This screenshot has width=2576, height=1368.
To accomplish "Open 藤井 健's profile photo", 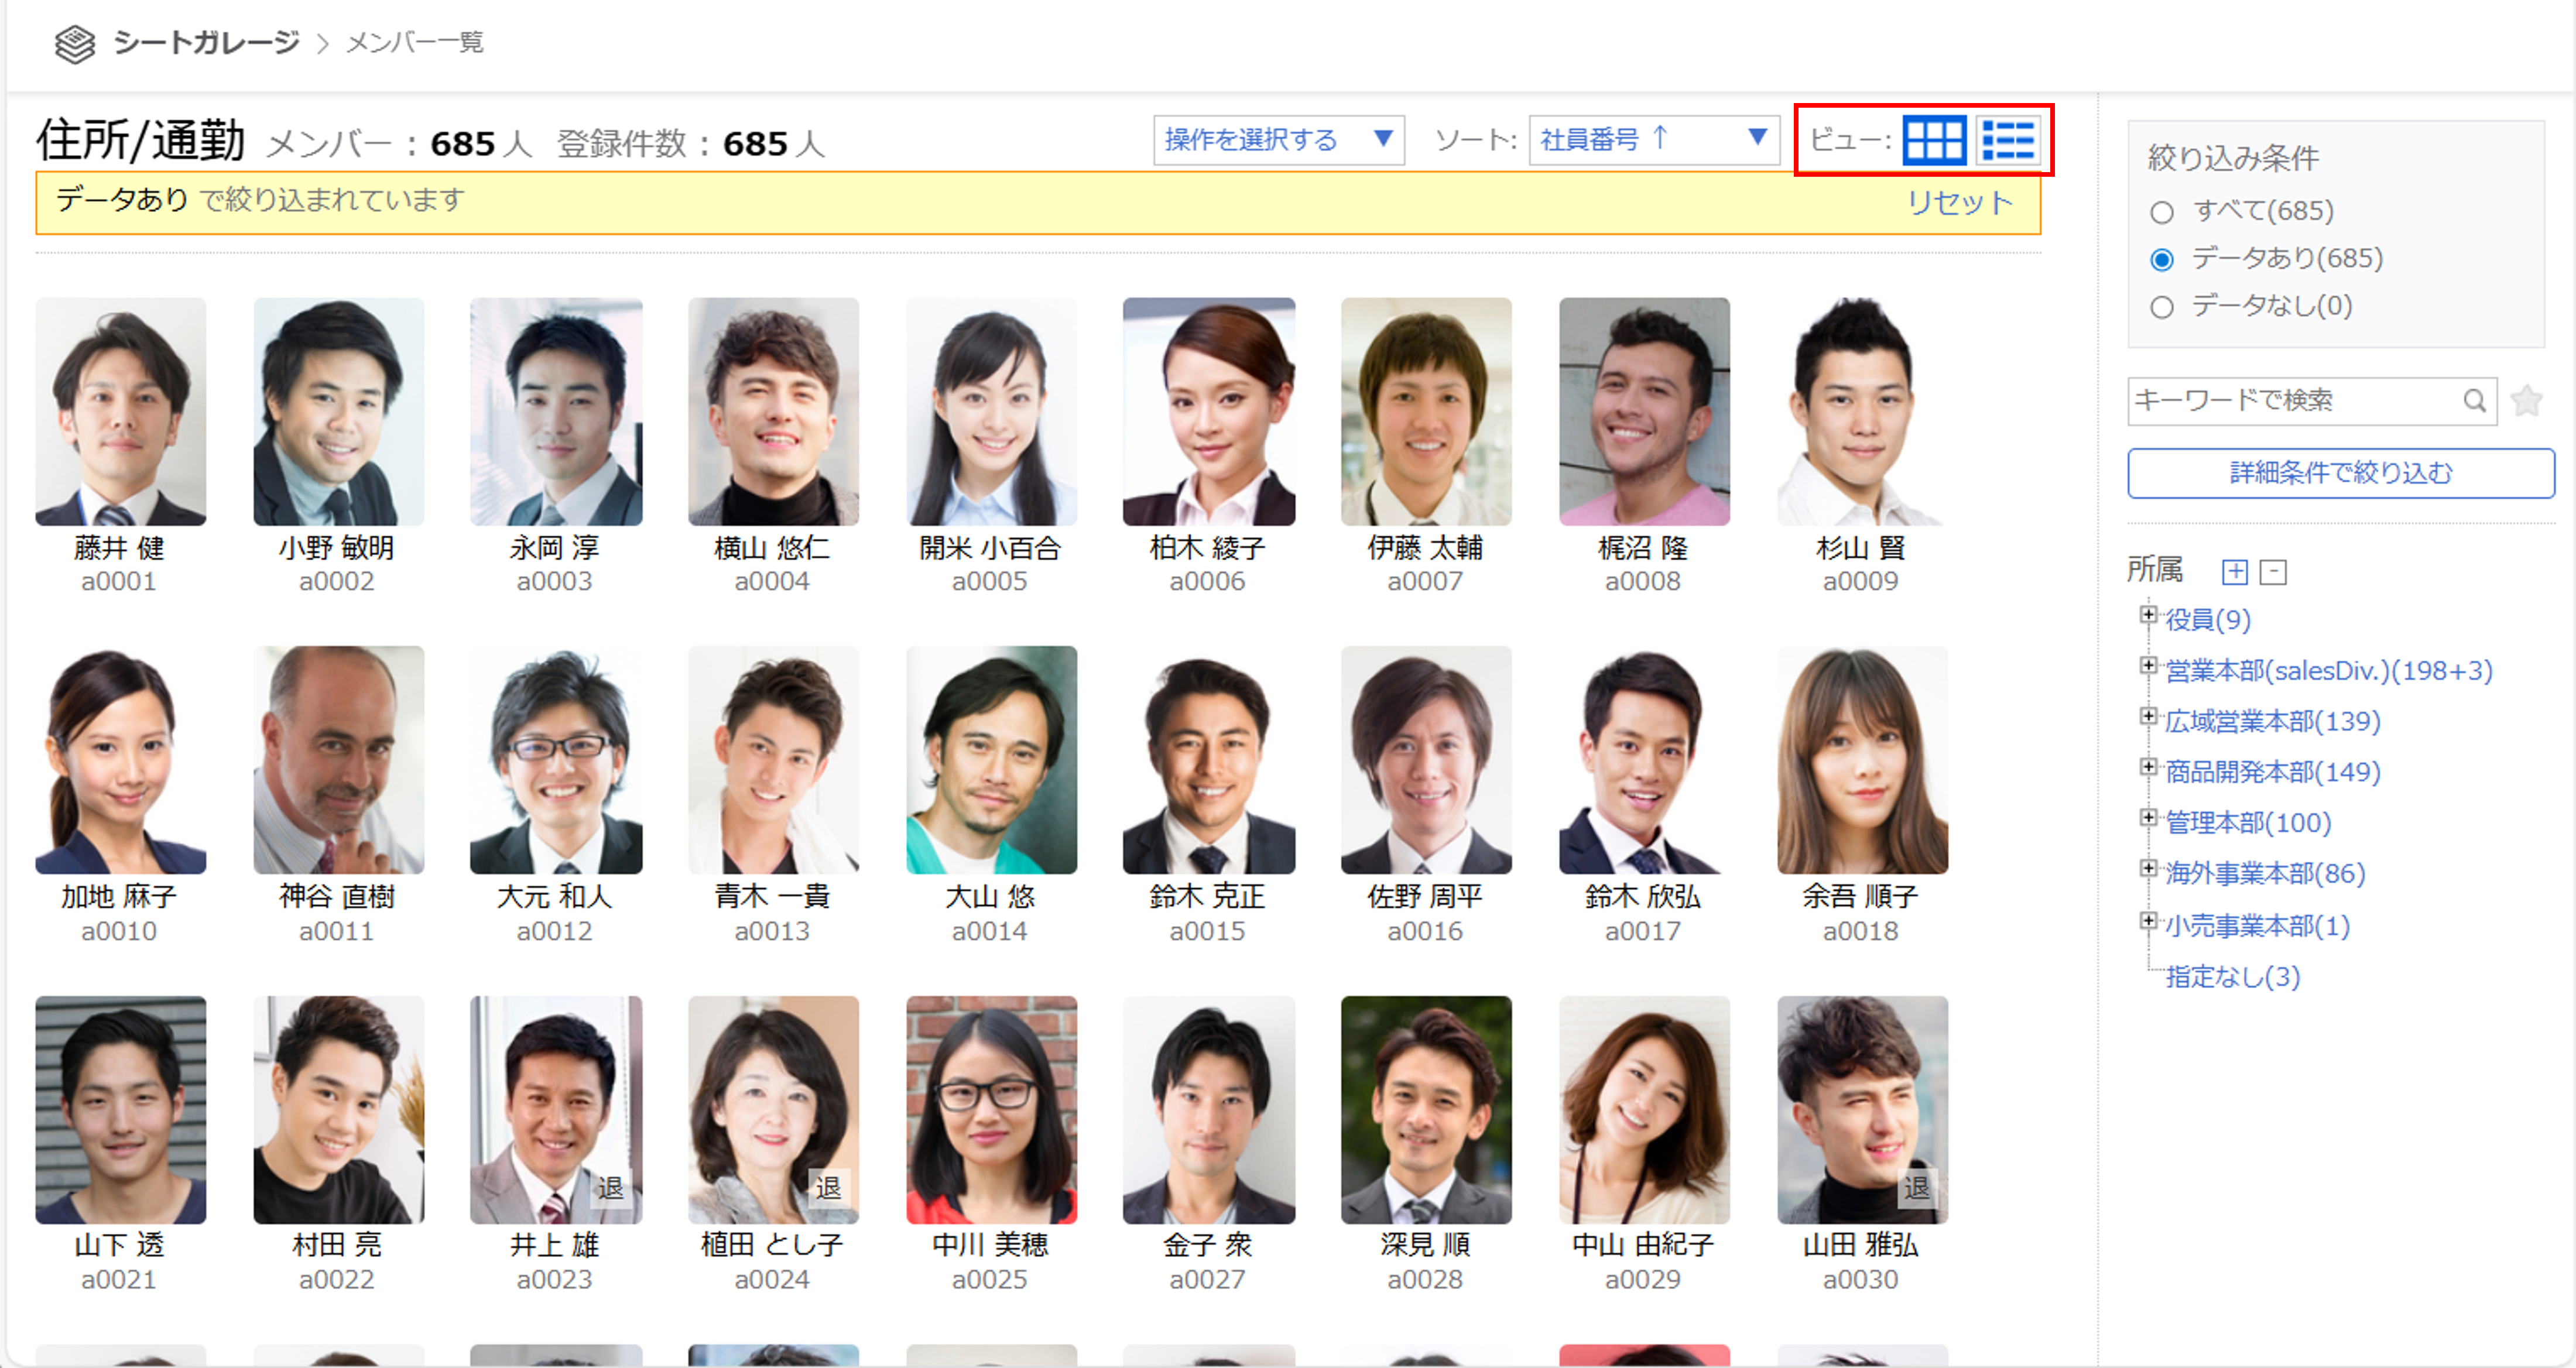I will [x=120, y=412].
